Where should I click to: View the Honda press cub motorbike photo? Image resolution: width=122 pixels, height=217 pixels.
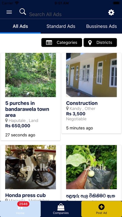coord(30,167)
